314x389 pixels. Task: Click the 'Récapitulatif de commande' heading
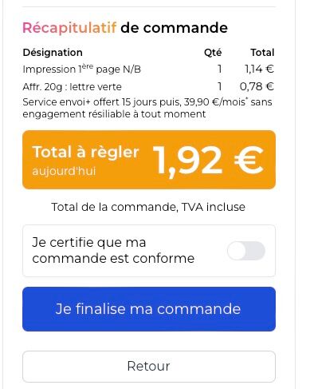coord(125,28)
